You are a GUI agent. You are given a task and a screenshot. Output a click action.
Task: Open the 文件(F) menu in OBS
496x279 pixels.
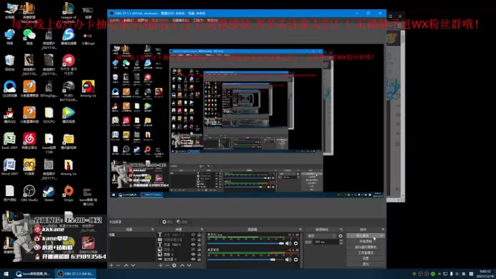(114, 20)
